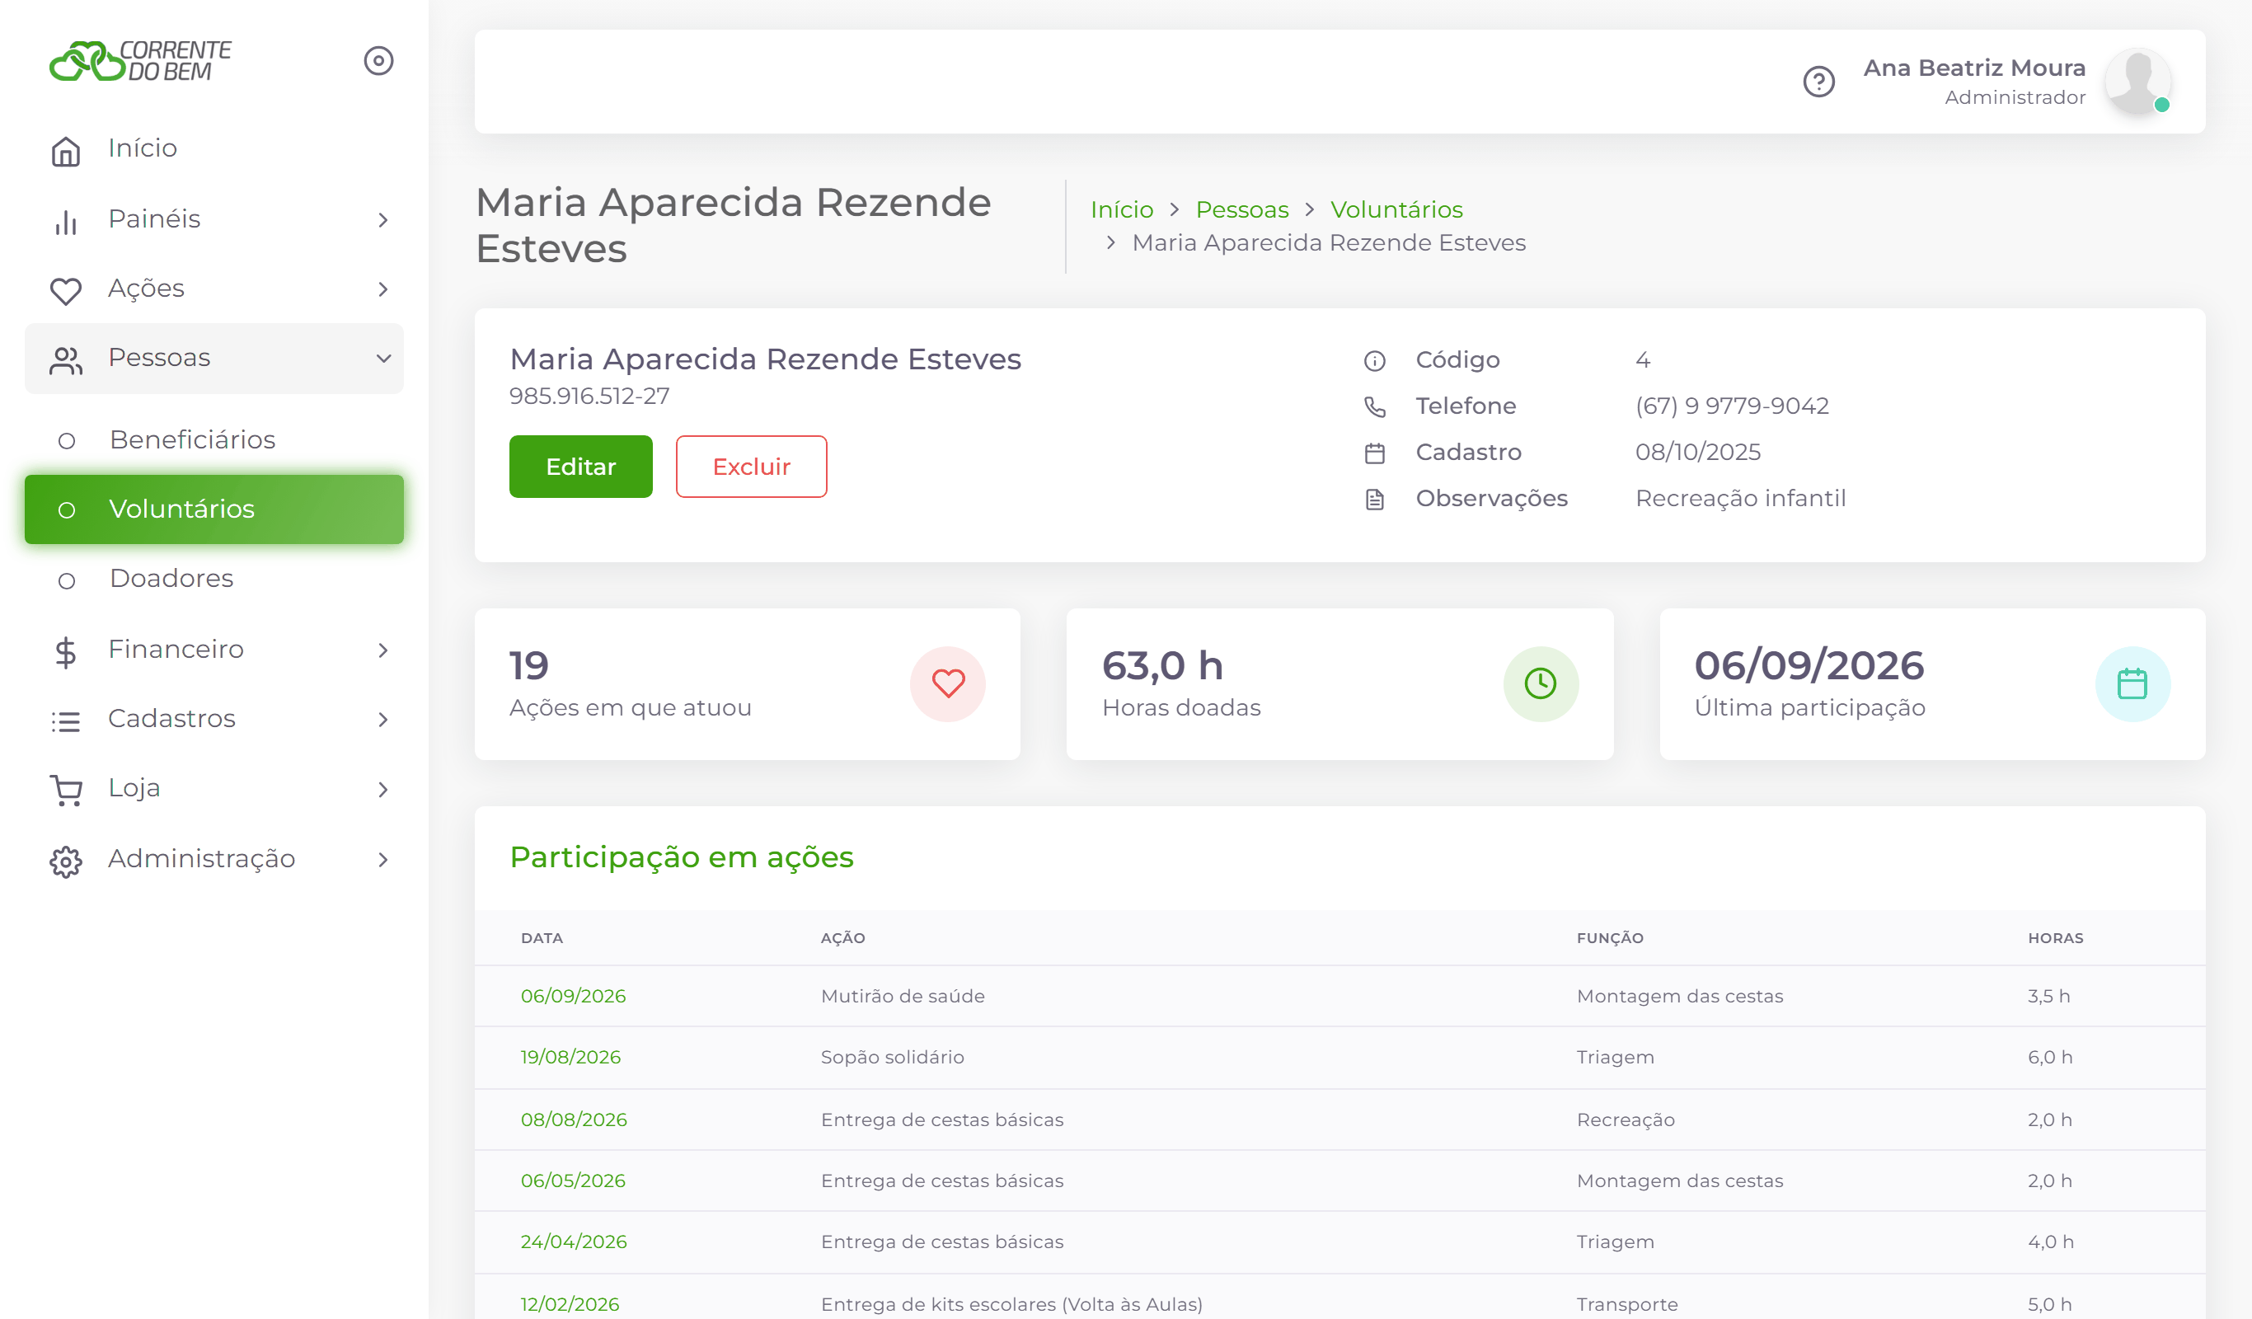Click the Observações document icon
This screenshot has width=2252, height=1319.
[1374, 500]
